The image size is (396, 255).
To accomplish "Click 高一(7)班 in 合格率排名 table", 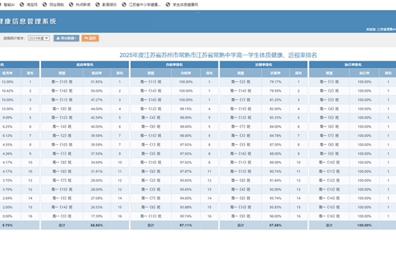I will click(151, 198).
